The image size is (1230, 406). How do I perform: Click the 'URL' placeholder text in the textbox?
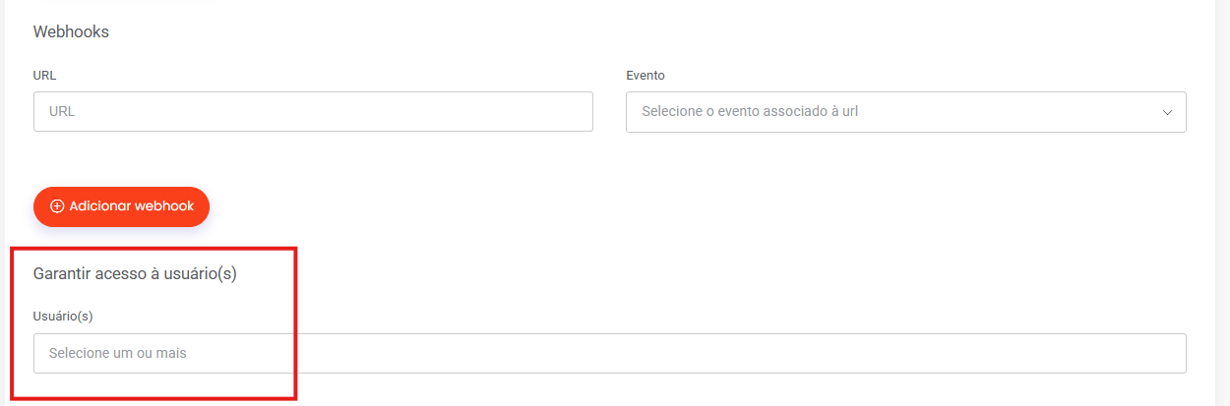[x=62, y=112]
